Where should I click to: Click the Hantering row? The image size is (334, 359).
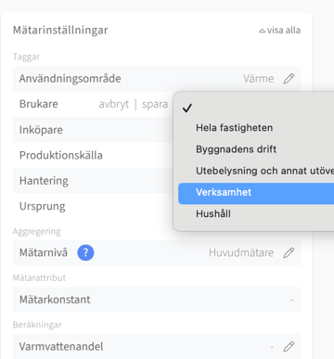point(93,181)
